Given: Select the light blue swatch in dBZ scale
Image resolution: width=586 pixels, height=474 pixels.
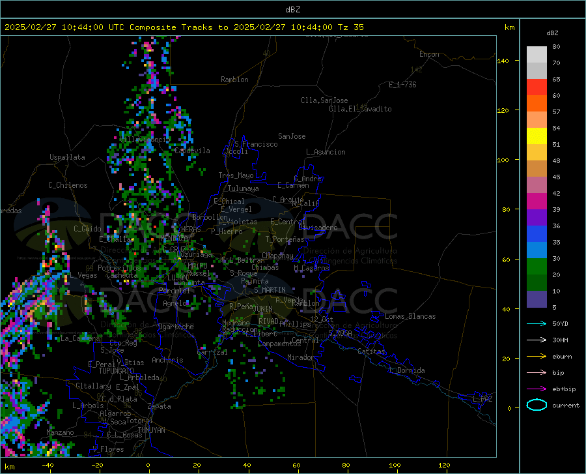Looking at the screenshot, I should pyautogui.click(x=537, y=250).
